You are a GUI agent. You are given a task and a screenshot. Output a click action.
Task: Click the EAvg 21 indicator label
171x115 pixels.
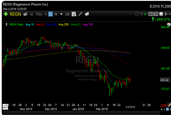(76, 25)
